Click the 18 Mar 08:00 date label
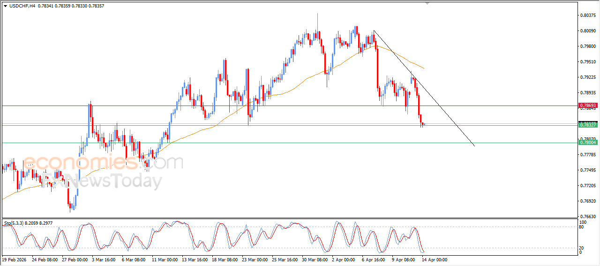 [225, 259]
